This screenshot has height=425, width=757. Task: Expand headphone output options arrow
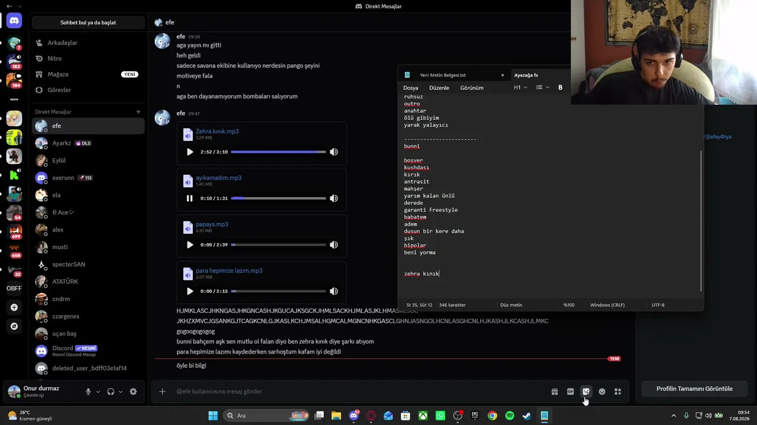[x=121, y=391]
